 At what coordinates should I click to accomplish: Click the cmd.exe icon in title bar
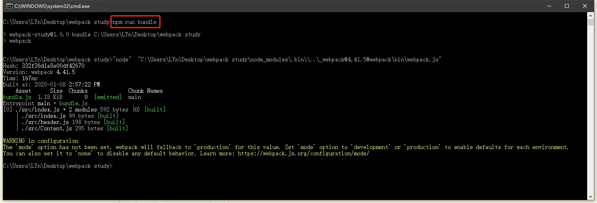point(9,6)
